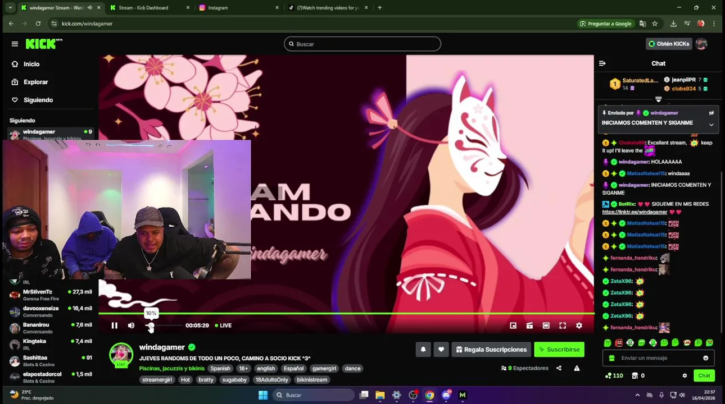Screen dimensions: 725x404
Task: Open the Windows Start menu
Action: coord(263,395)
